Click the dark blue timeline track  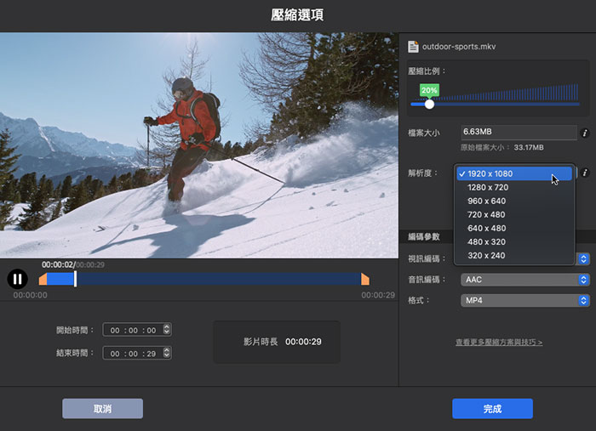coord(219,279)
